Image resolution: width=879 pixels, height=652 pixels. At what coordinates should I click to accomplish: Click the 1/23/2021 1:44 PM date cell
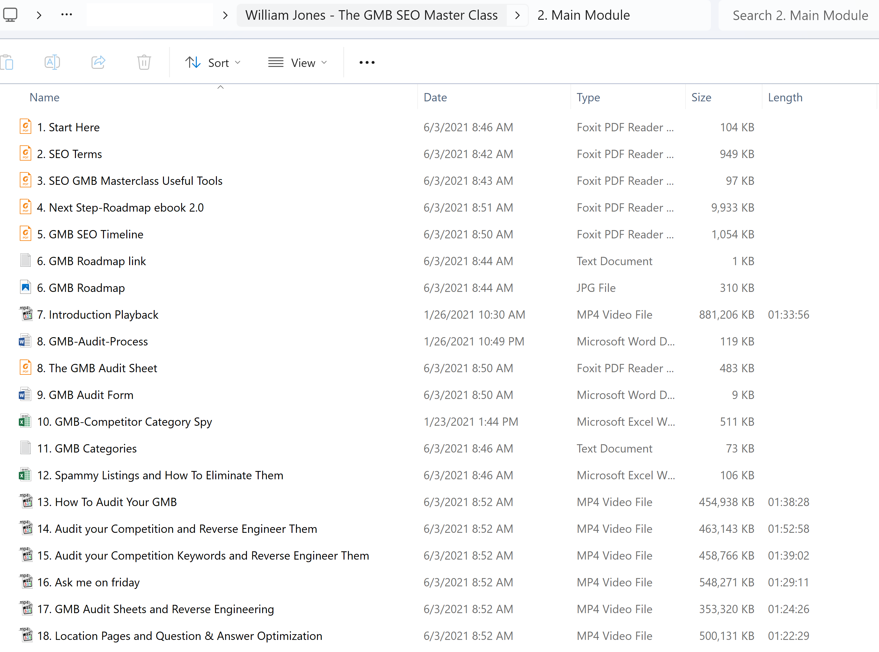tap(470, 422)
